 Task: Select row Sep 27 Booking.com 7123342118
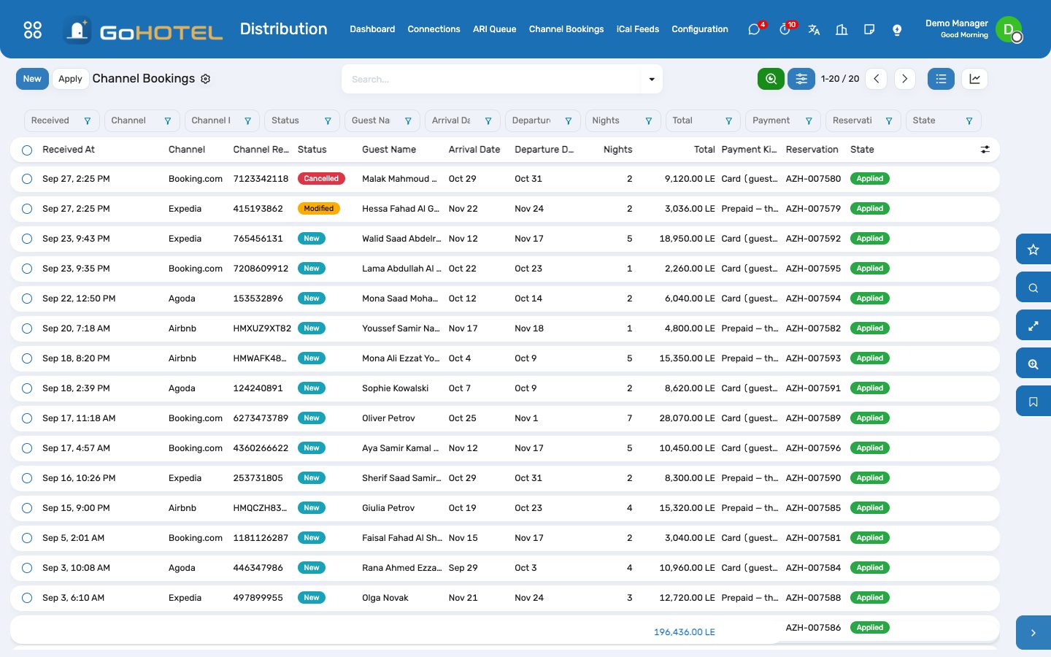(27, 179)
